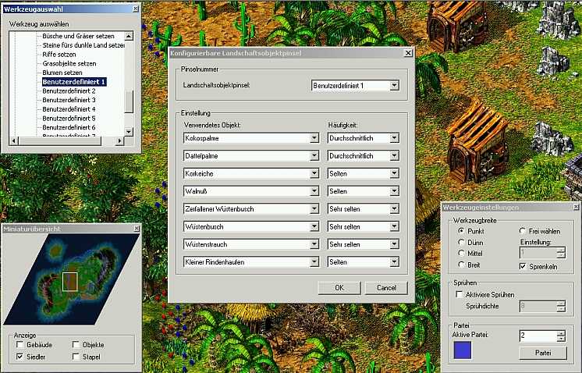The height and width of the screenshot is (373, 582).
Task: Click the Aktive Partei stepper arrows
Action: coord(561,336)
